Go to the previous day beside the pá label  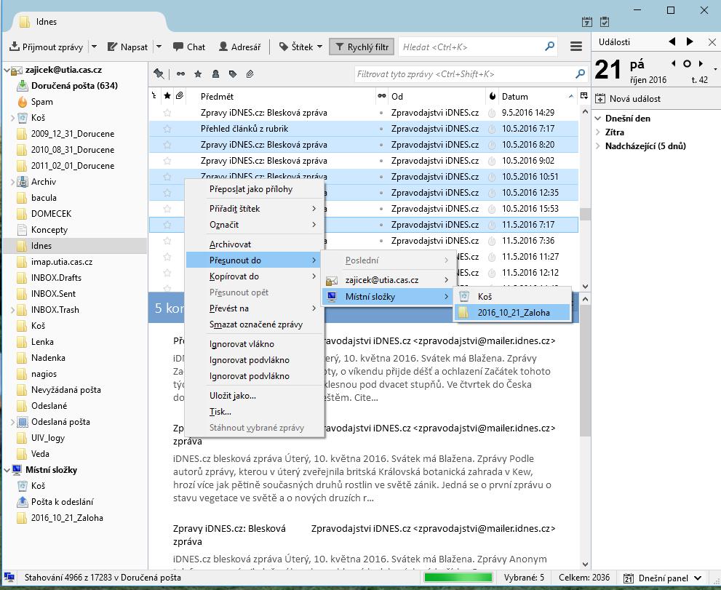pos(674,64)
